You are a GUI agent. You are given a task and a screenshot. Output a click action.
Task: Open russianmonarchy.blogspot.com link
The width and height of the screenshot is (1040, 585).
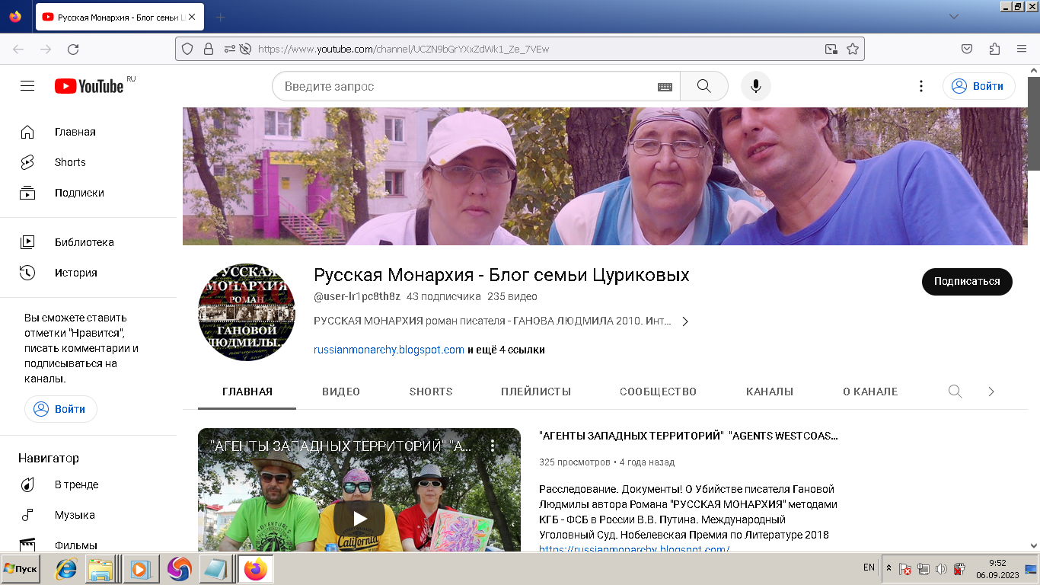point(388,350)
